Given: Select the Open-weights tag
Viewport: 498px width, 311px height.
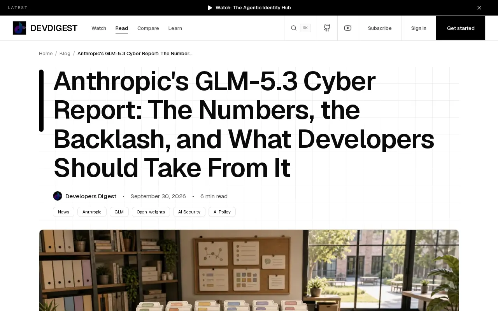Looking at the screenshot, I should pos(151,212).
